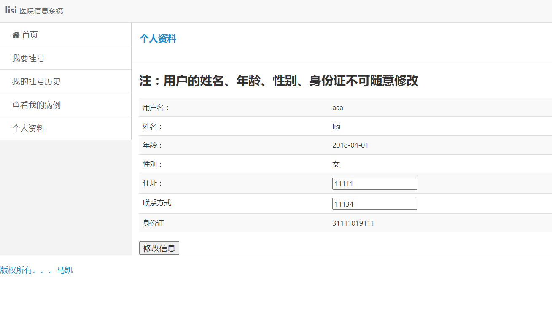Click the 身份证 label
552x334 pixels.
pos(153,223)
